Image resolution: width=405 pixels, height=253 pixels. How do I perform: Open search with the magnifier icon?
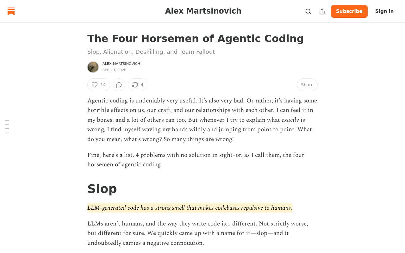coord(308,11)
